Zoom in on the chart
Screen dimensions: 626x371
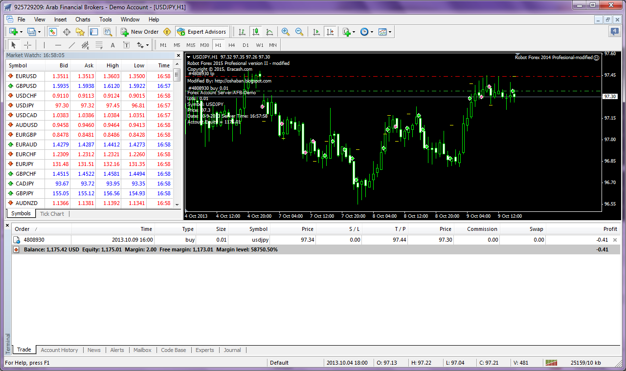point(286,32)
